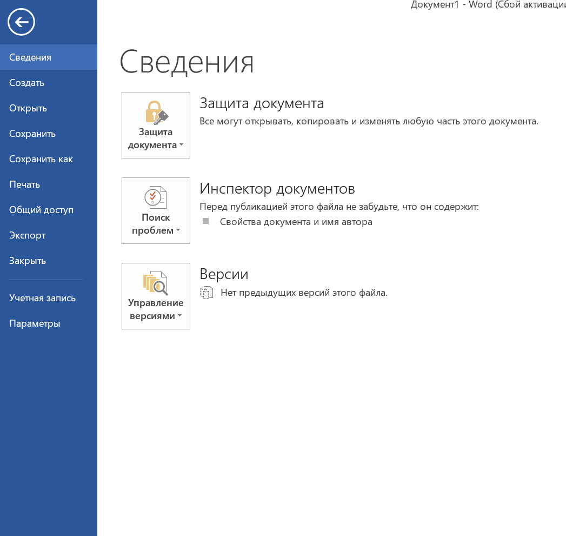
Task: Click the Защита документа section heading
Action: tap(262, 104)
